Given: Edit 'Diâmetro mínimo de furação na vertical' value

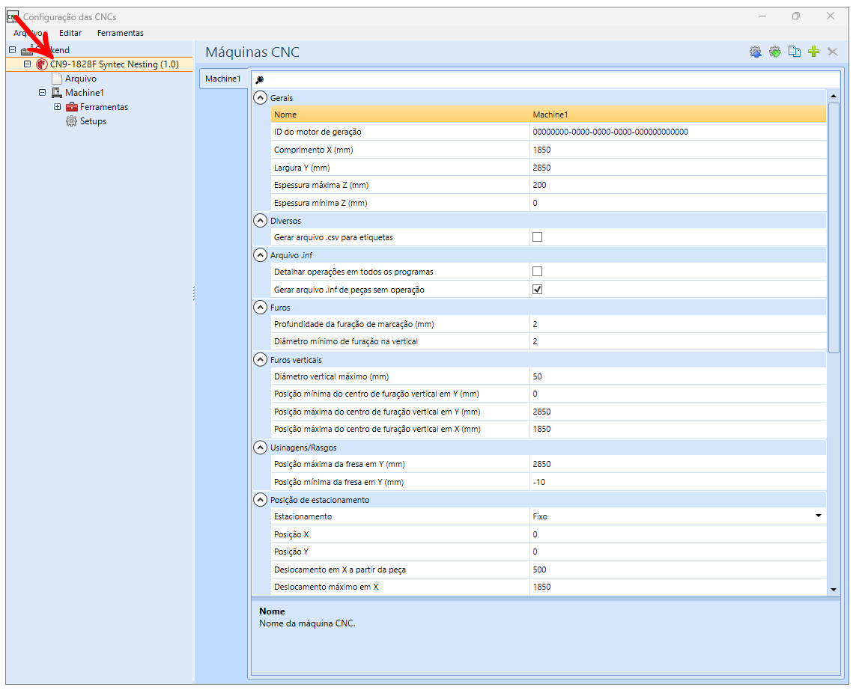Looking at the screenshot, I should tap(678, 341).
